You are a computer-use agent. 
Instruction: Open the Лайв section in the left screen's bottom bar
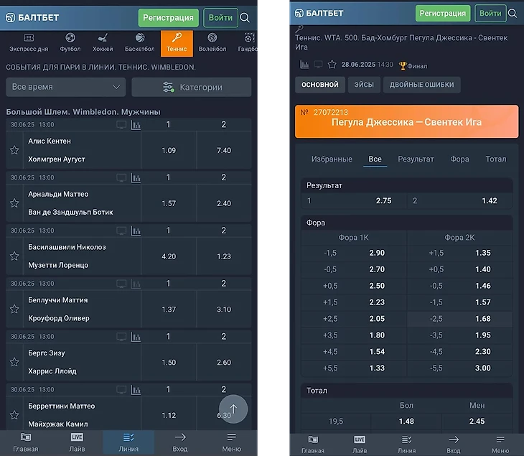pyautogui.click(x=77, y=442)
